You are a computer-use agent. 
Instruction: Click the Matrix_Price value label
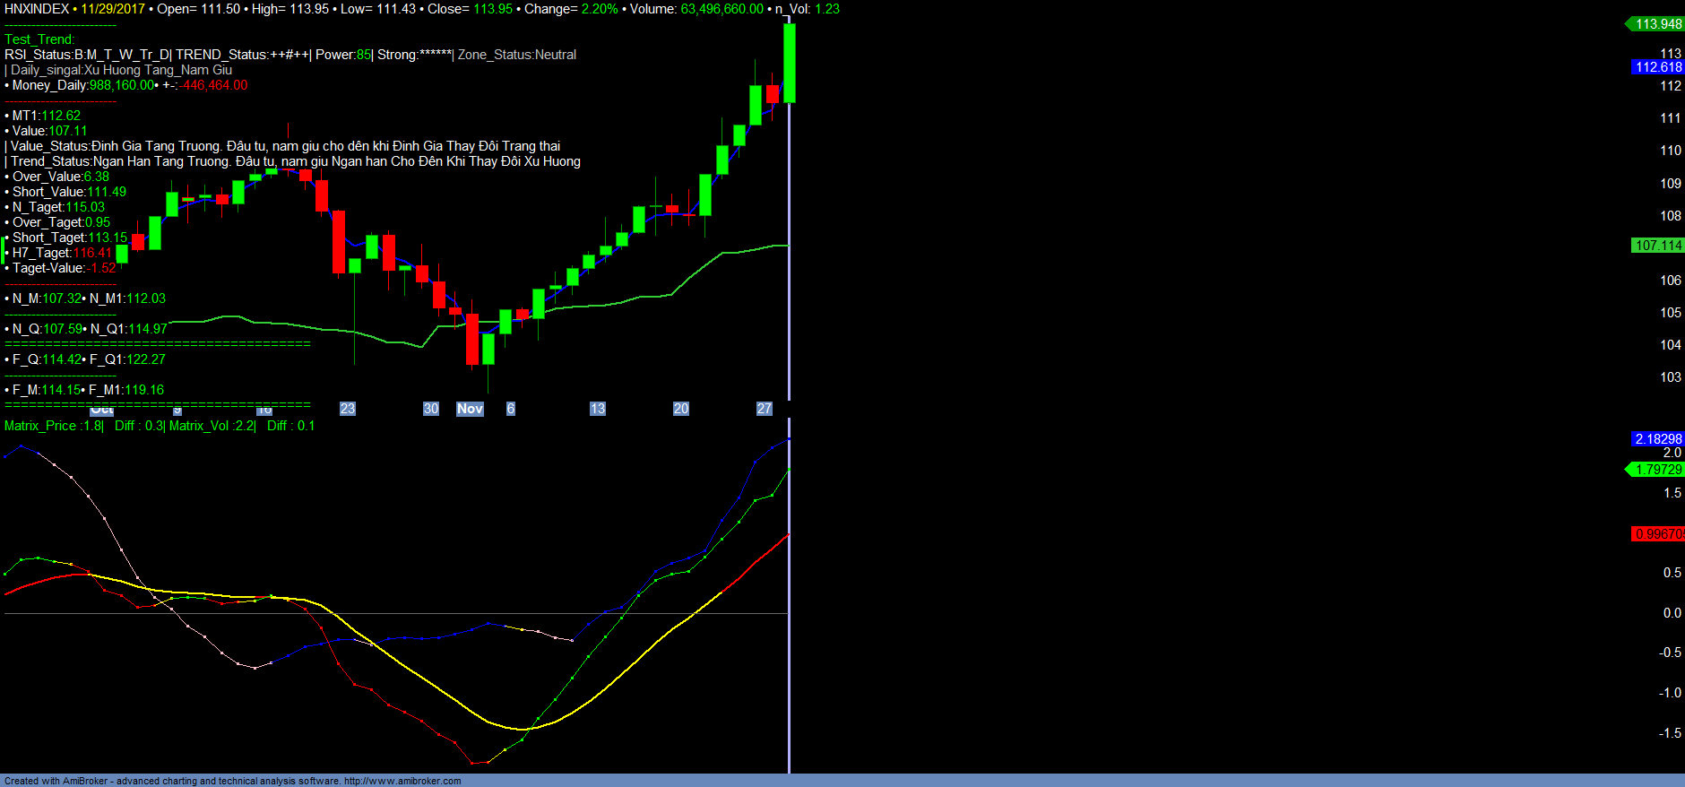click(54, 426)
